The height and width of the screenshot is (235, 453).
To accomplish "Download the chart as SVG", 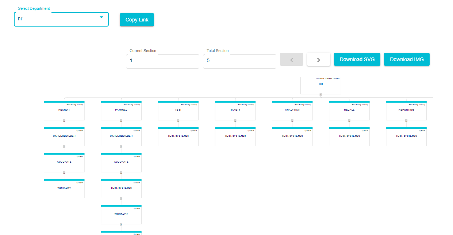I will tap(357, 59).
